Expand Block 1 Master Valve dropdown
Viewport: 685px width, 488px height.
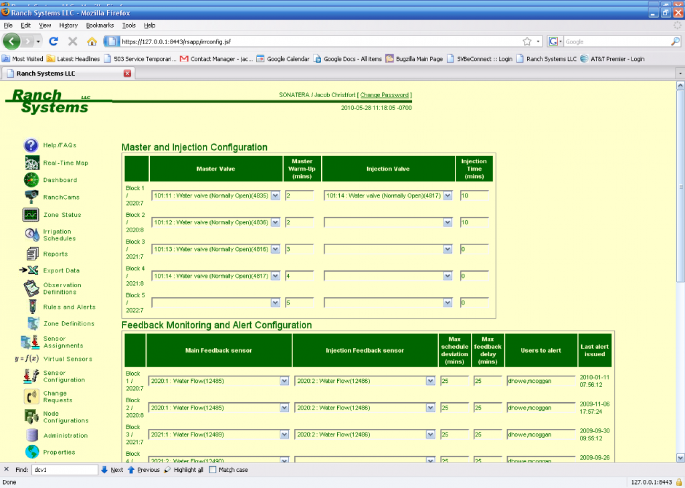tap(275, 196)
